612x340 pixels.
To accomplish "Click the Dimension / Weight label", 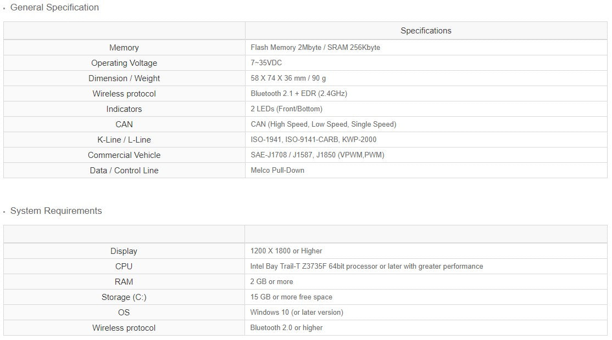I will pos(124,78).
